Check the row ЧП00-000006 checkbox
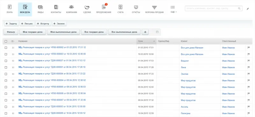This screenshot has height=117, width=255. (6, 94)
